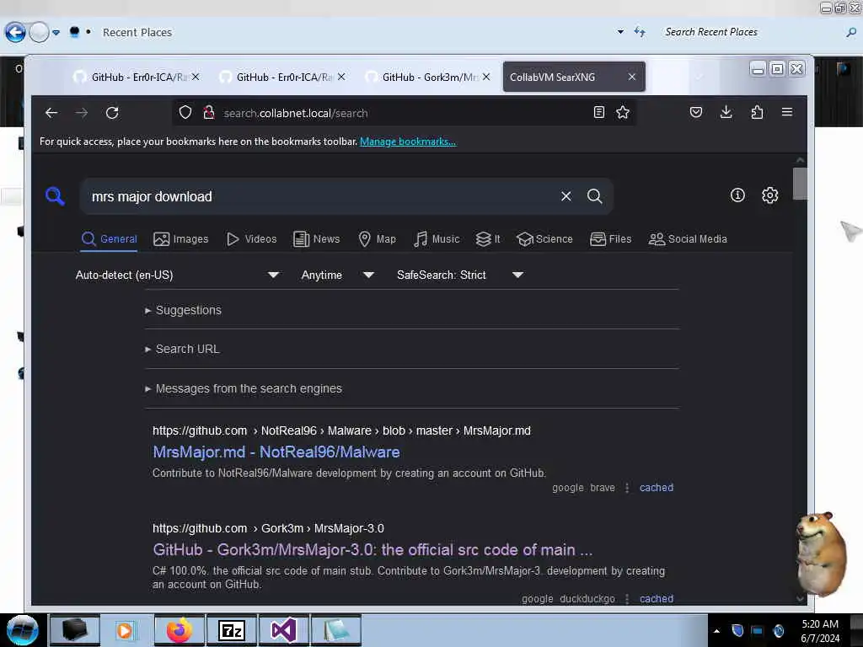Open MrsMajor.md - NotReal96/Malware result
863x647 pixels.
(276, 452)
